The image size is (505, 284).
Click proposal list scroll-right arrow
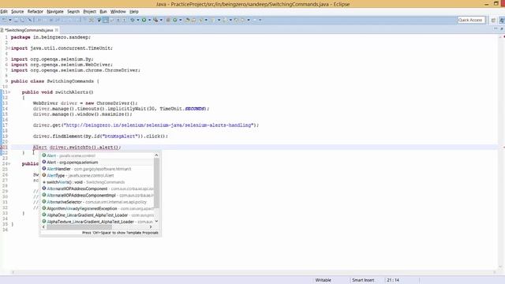click(x=151, y=227)
